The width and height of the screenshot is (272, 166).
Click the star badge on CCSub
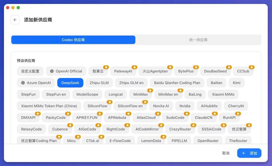[252, 67]
